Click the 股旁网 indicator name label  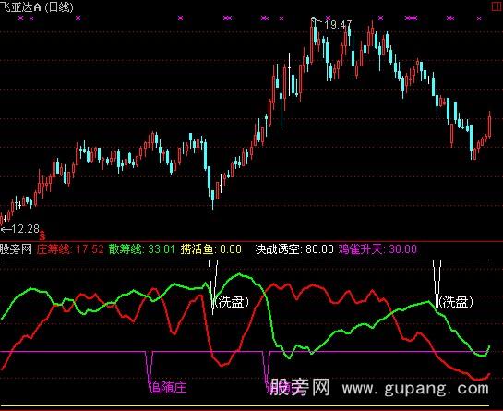pos(16,248)
